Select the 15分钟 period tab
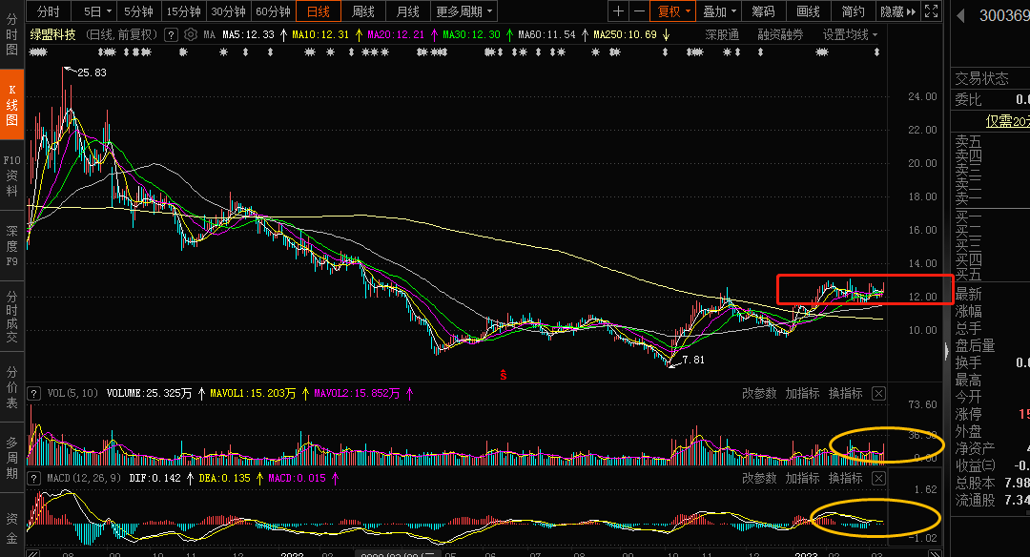The height and width of the screenshot is (557, 1030). (183, 11)
